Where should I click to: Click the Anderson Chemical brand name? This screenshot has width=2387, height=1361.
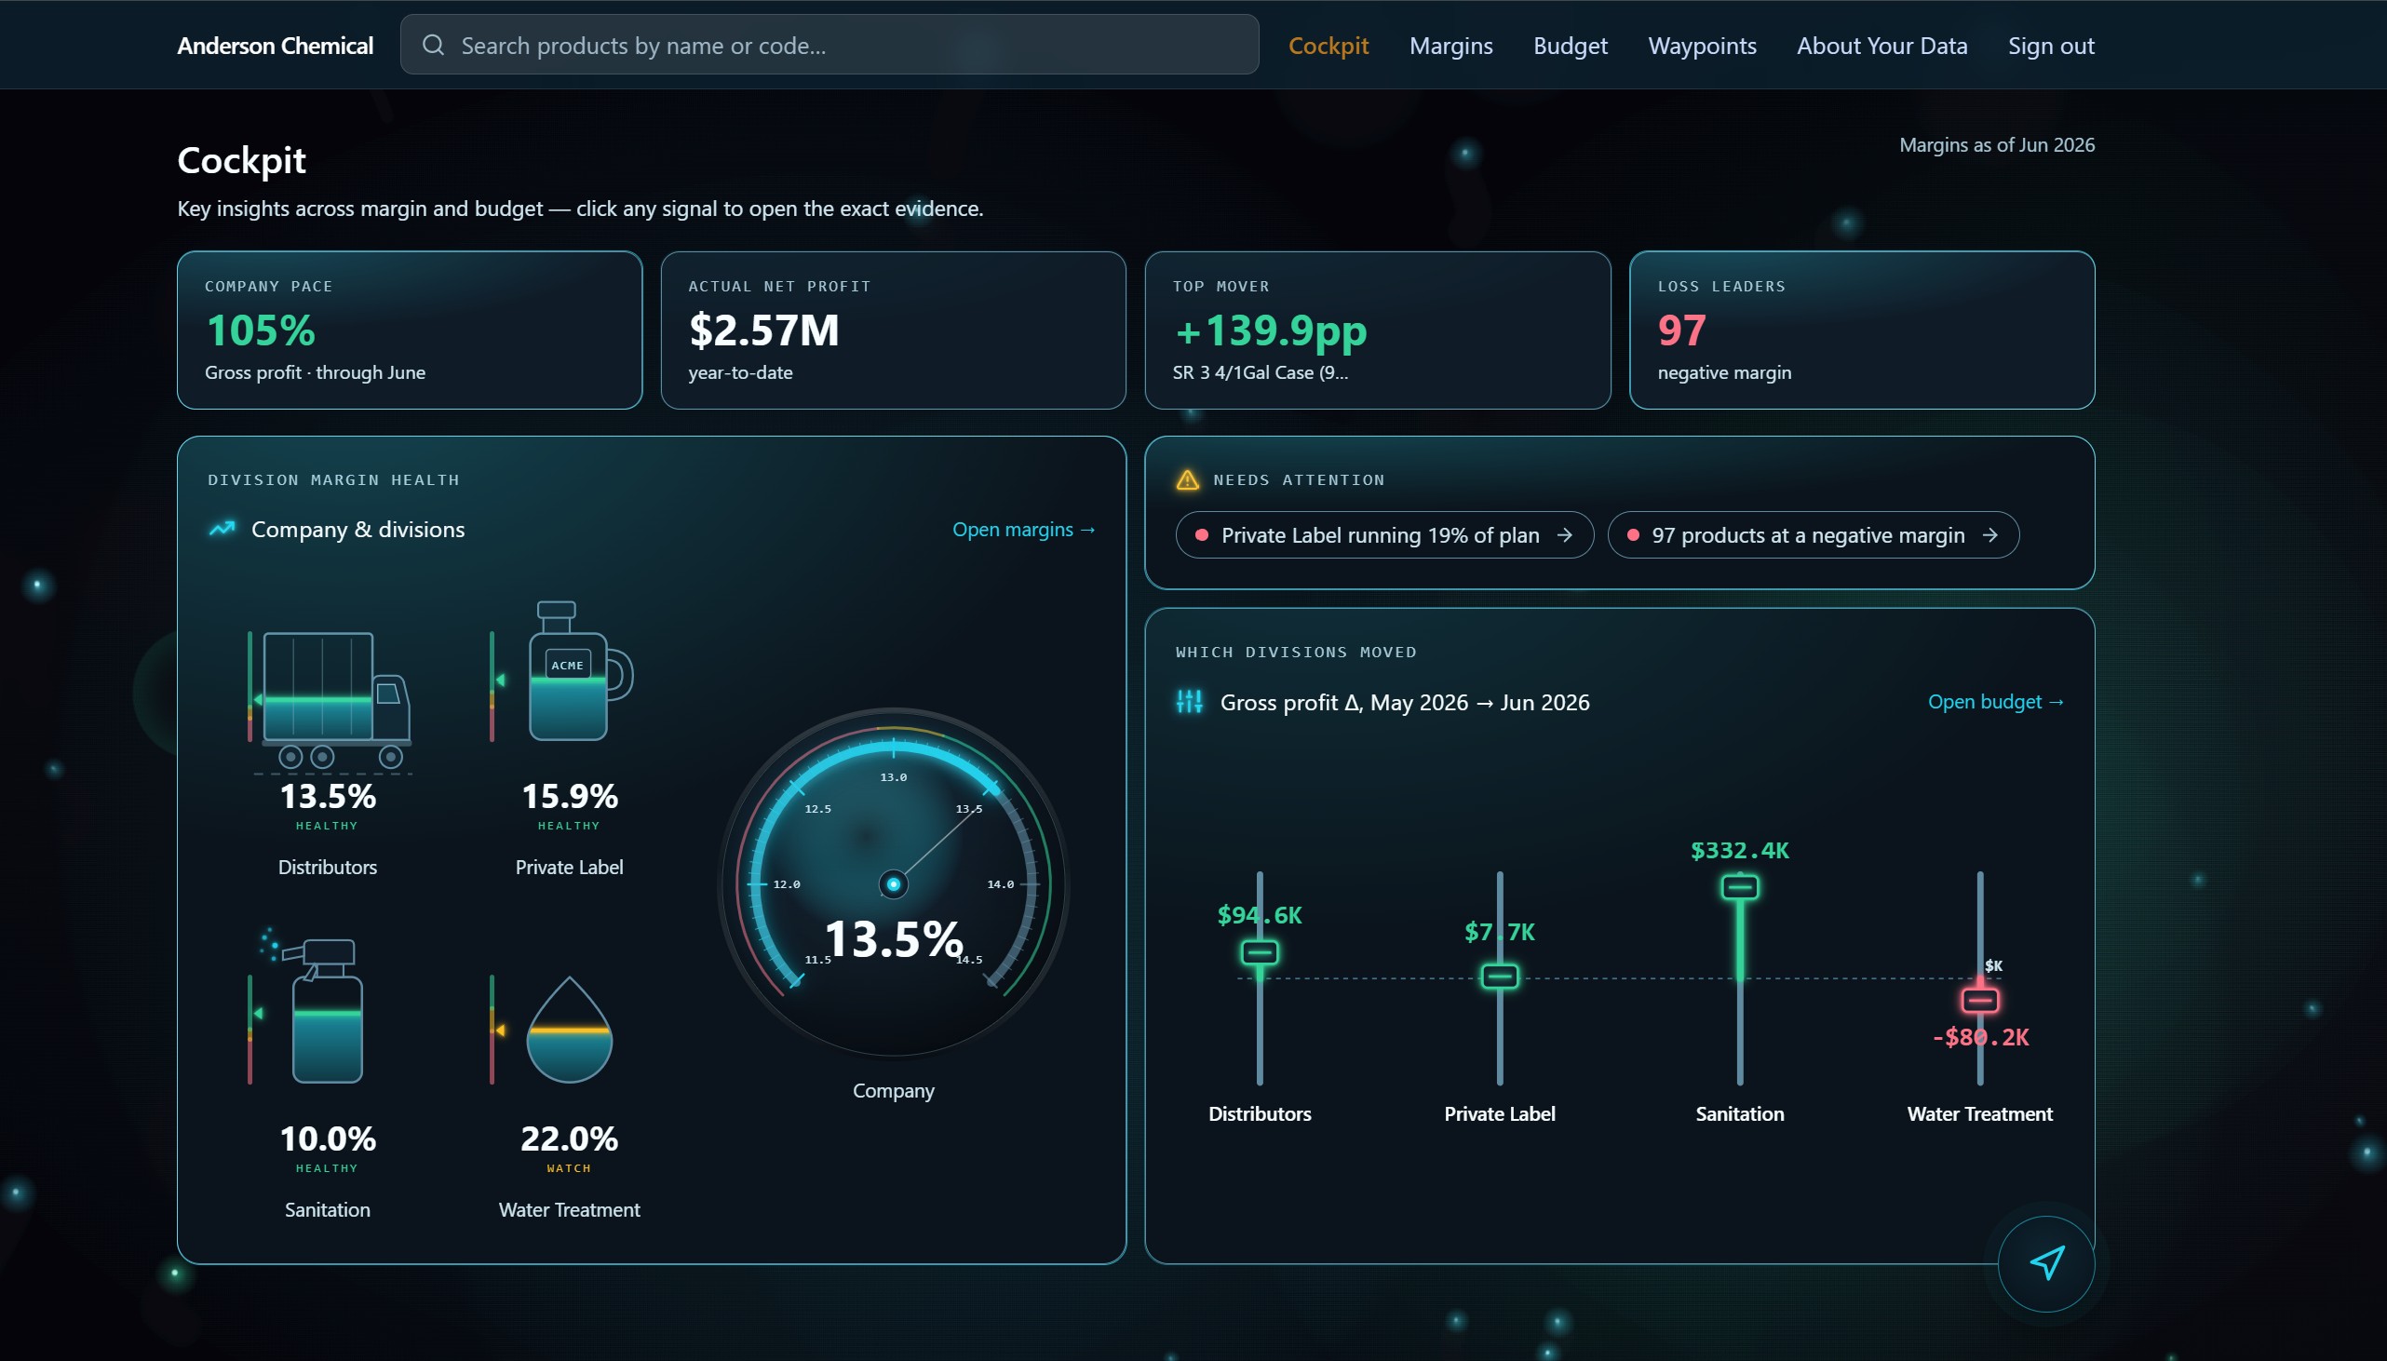click(x=275, y=45)
